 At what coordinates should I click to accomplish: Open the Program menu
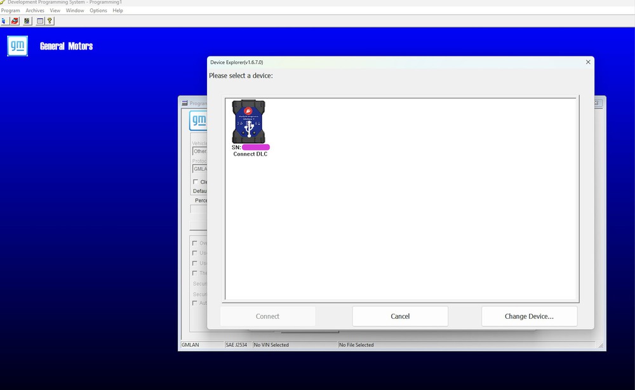click(11, 11)
